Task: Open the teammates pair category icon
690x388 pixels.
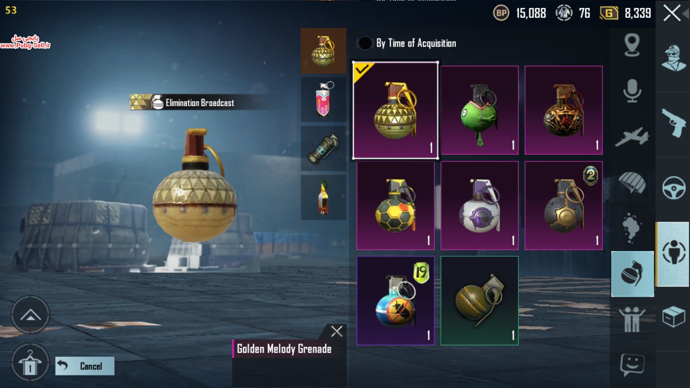Action: 632,319
